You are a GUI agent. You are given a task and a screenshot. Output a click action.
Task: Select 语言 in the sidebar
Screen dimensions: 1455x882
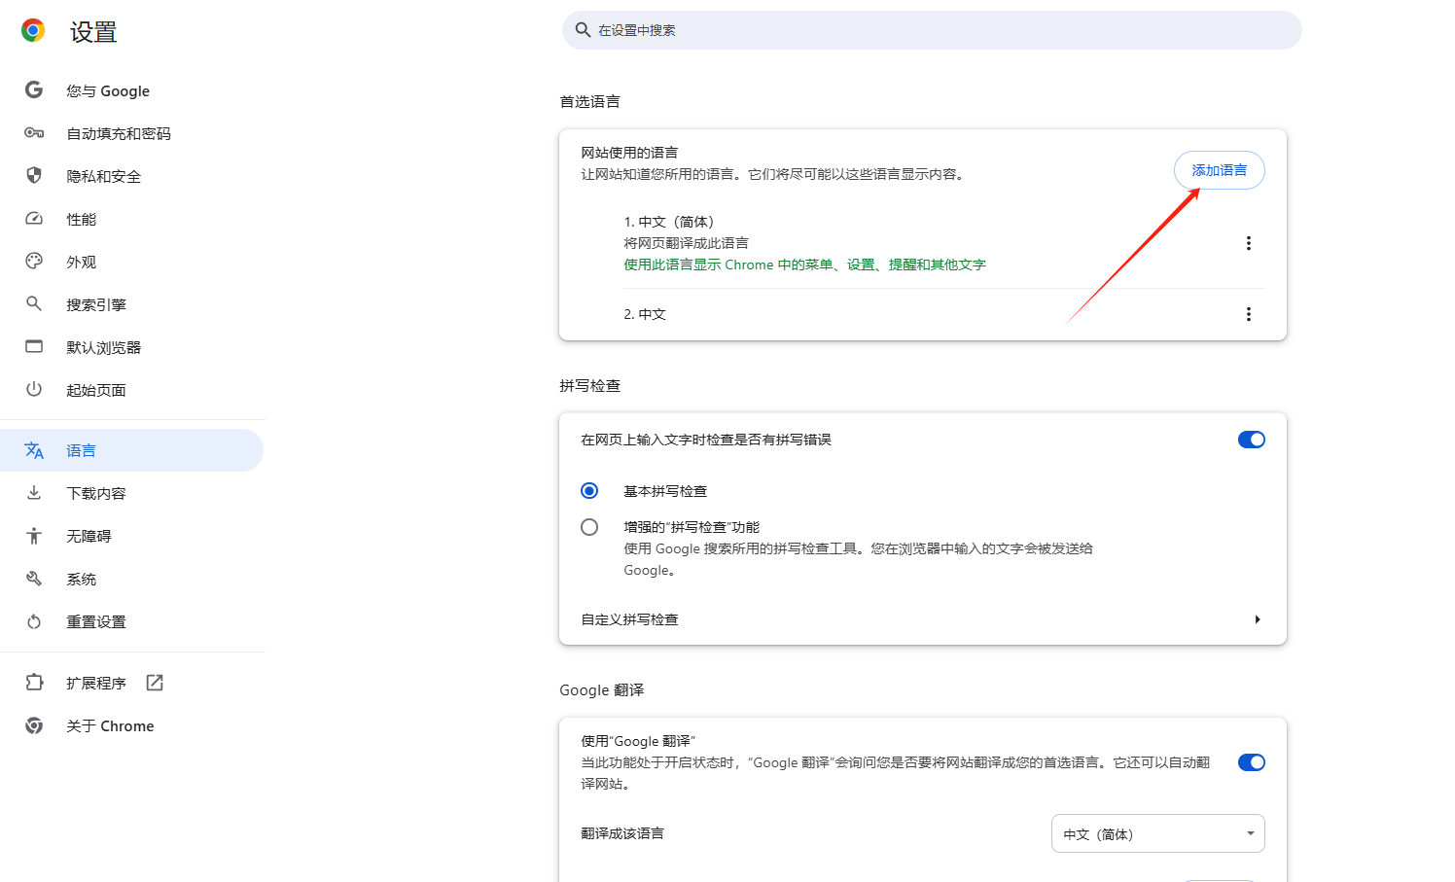pos(131,450)
